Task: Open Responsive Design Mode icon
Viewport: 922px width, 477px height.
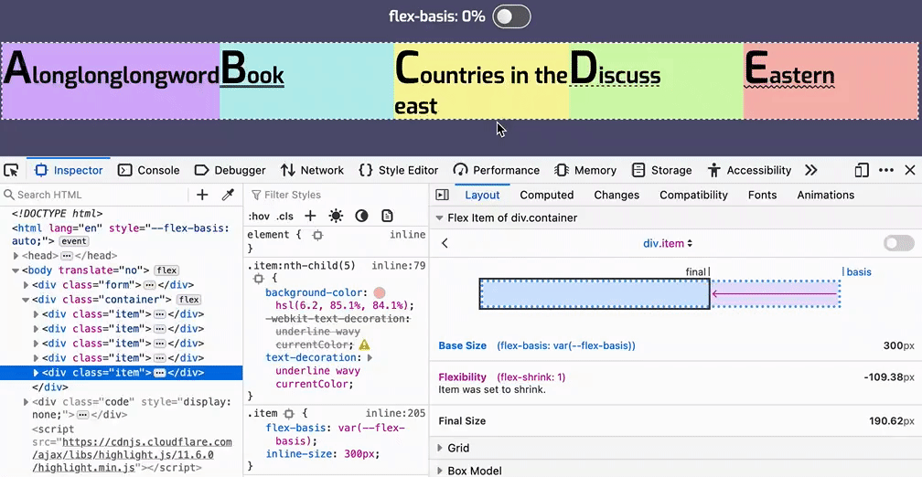Action: point(862,170)
